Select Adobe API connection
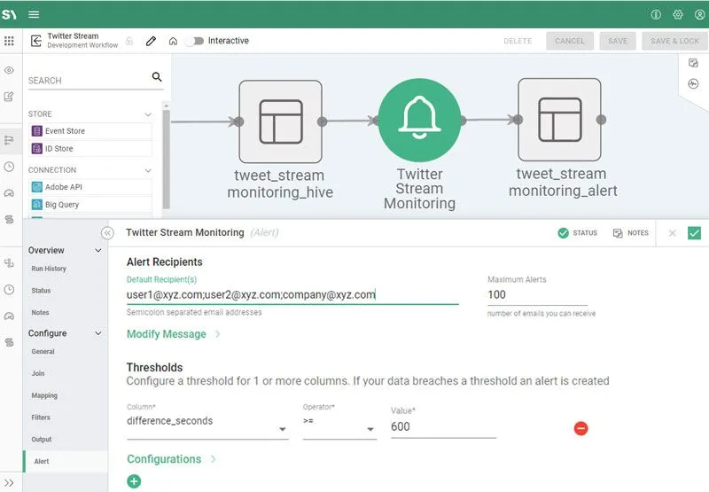Image resolution: width=709 pixels, height=492 pixels. [90, 187]
